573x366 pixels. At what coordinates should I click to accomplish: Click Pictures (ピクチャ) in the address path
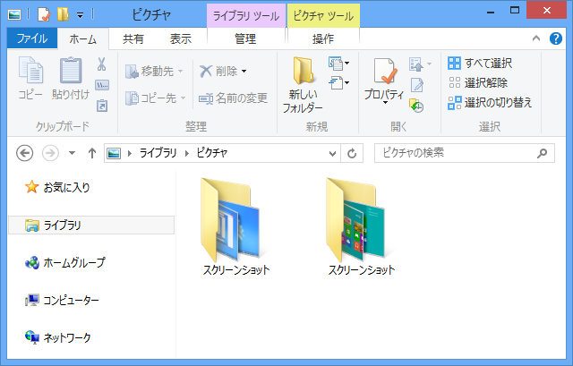tap(212, 153)
